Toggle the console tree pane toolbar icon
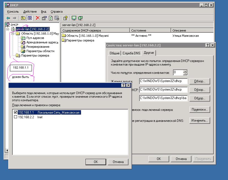Screen dimensions: 228x180 pyautogui.click(x=29, y=18)
